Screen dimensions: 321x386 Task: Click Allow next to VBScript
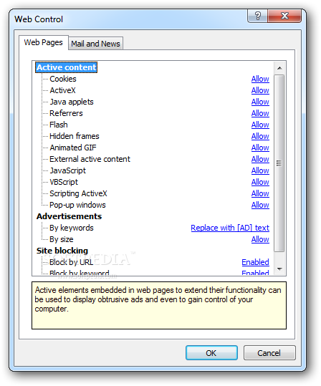coord(260,182)
